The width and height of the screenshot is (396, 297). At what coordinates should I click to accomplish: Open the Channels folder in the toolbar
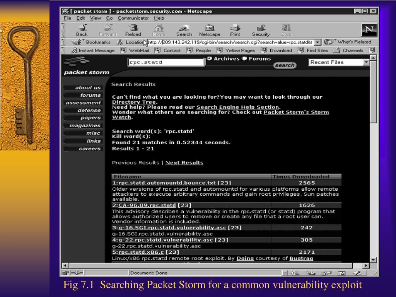click(x=348, y=51)
